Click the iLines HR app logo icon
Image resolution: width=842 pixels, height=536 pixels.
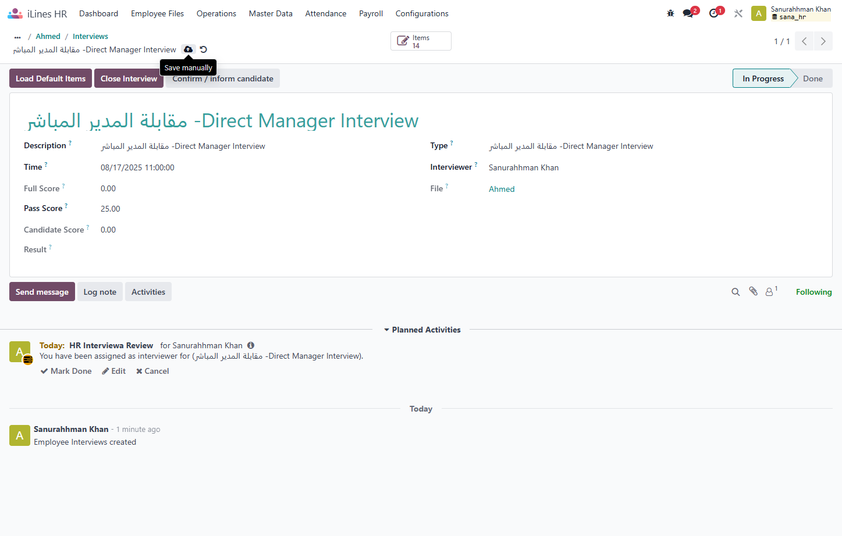tap(15, 13)
